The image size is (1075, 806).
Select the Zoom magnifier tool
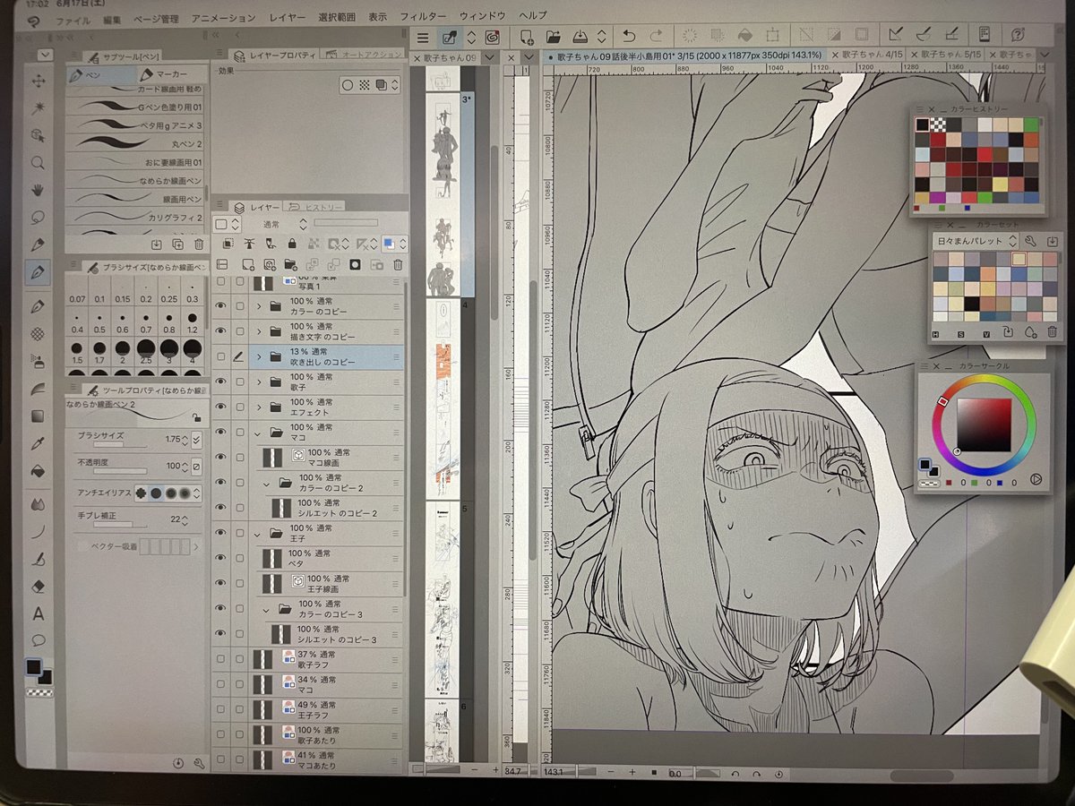point(38,163)
